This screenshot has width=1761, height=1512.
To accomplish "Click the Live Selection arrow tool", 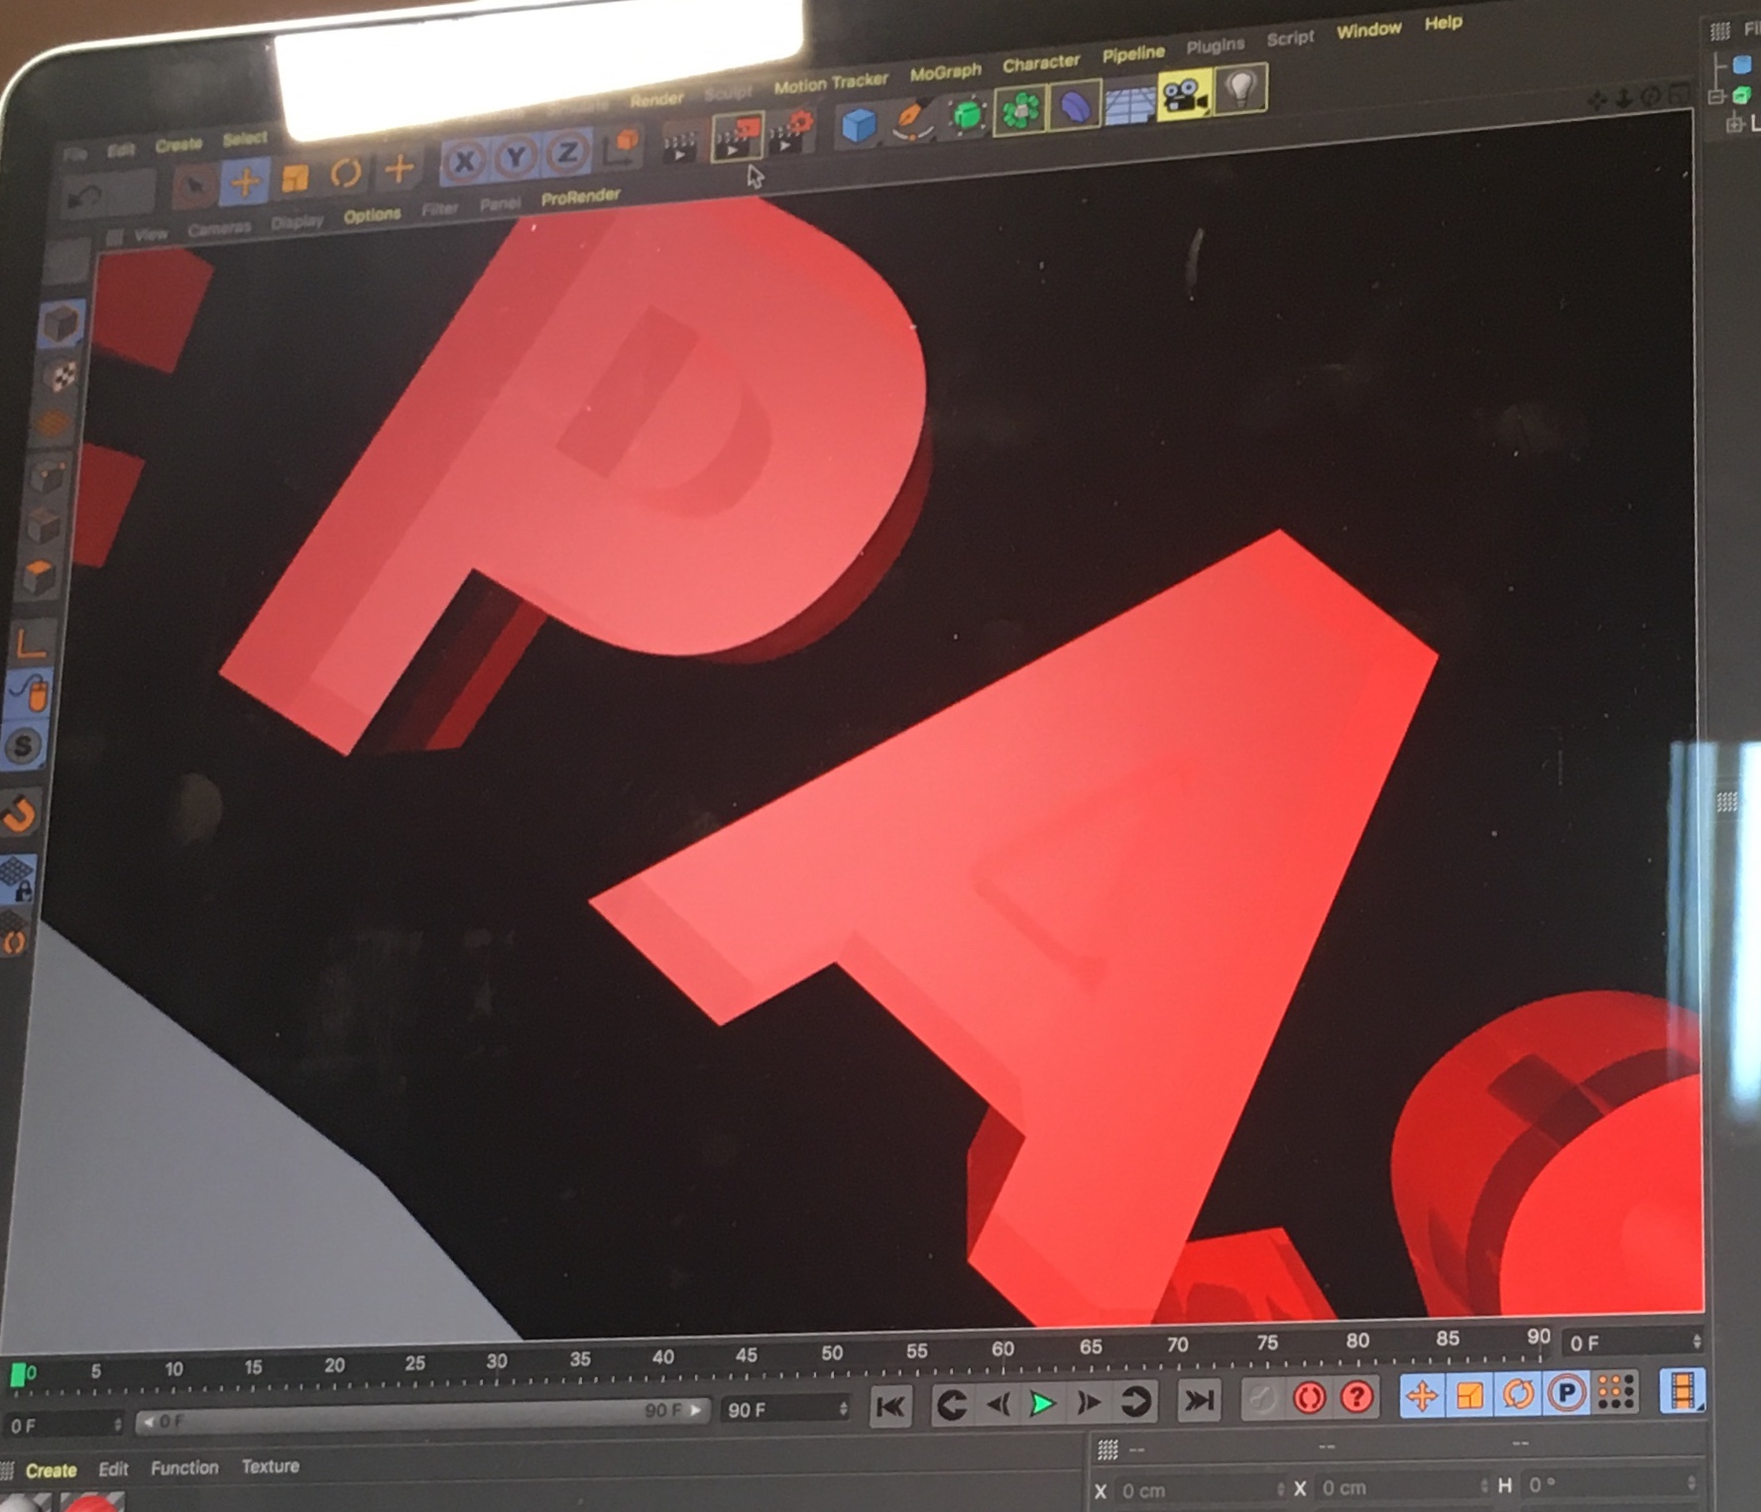I will (x=195, y=186).
